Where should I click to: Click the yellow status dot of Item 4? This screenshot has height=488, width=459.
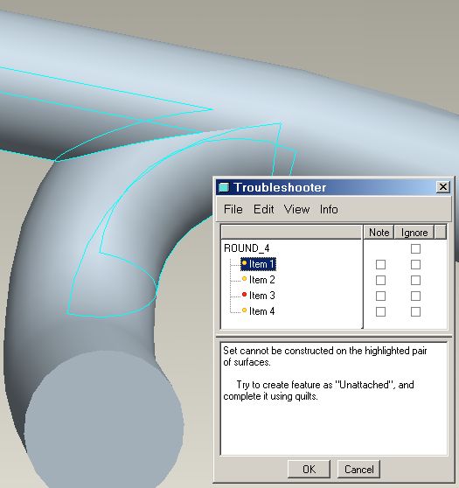[244, 310]
